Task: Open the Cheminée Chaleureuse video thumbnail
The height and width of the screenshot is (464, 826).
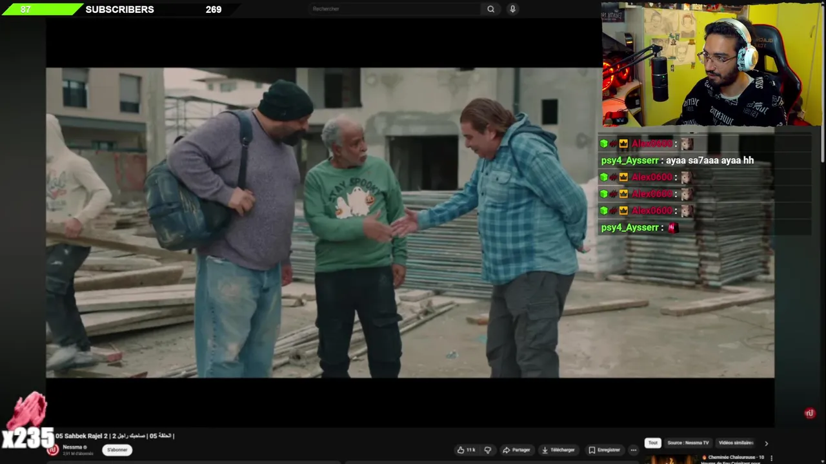Action: [671, 459]
